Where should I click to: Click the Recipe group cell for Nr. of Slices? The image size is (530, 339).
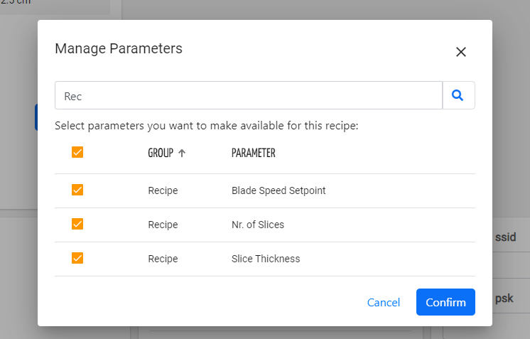163,225
